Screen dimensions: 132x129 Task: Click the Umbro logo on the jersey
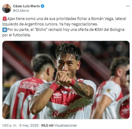tap(57, 95)
